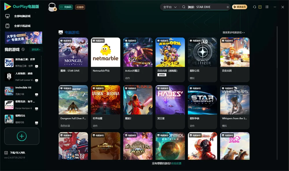
Task: Expand the 全平台 platform dropdown
Action: click(x=170, y=7)
